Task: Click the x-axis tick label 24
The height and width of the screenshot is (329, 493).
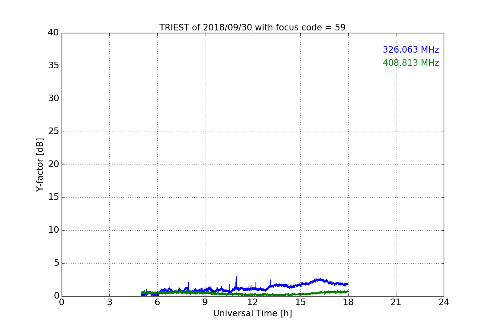Action: 444,302
